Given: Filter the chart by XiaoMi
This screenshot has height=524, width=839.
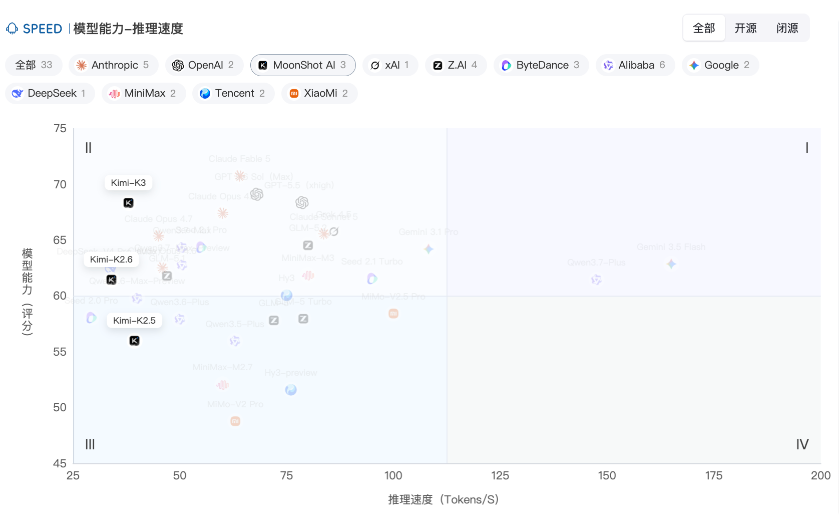Looking at the screenshot, I should coord(319,93).
